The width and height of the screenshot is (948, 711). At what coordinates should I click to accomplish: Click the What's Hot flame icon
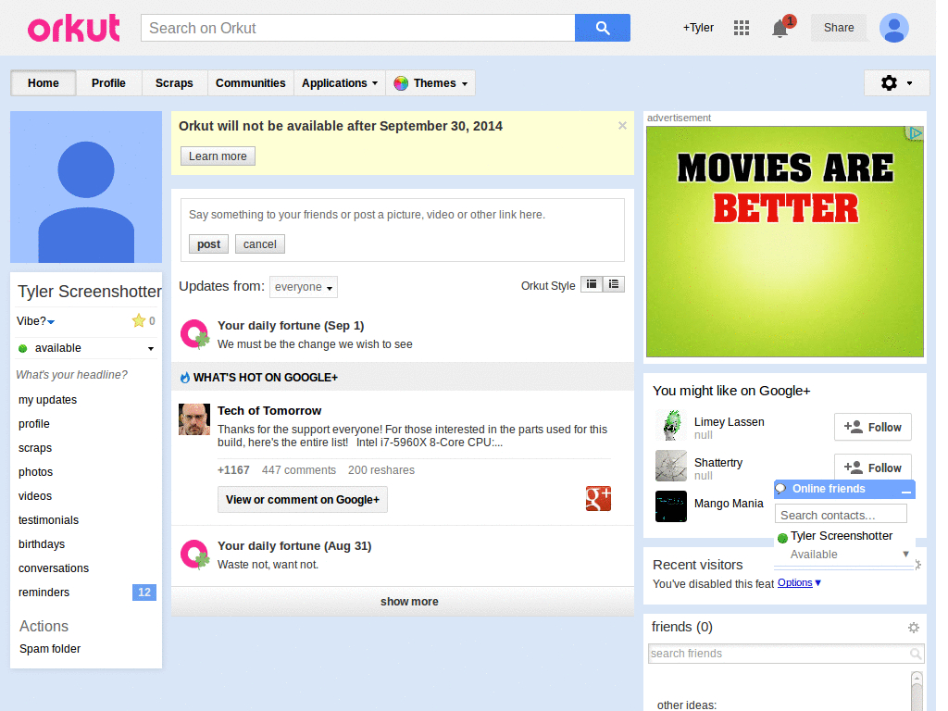[x=185, y=378]
